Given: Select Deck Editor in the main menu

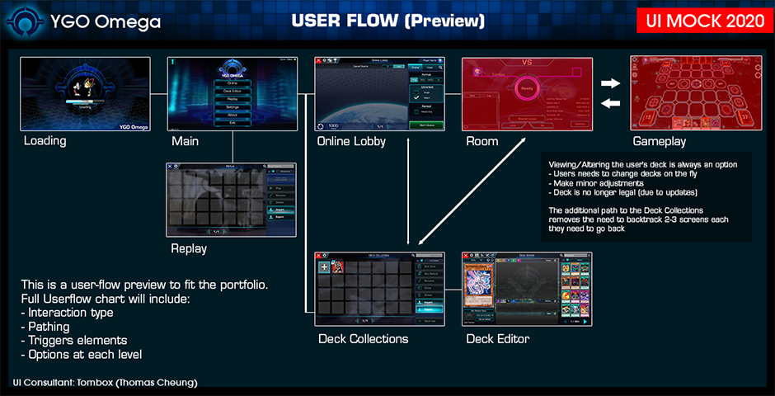Looking at the screenshot, I should (x=232, y=91).
